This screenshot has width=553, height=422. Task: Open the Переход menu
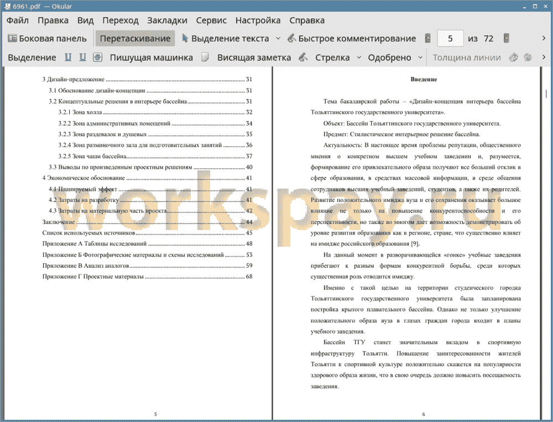click(x=121, y=20)
